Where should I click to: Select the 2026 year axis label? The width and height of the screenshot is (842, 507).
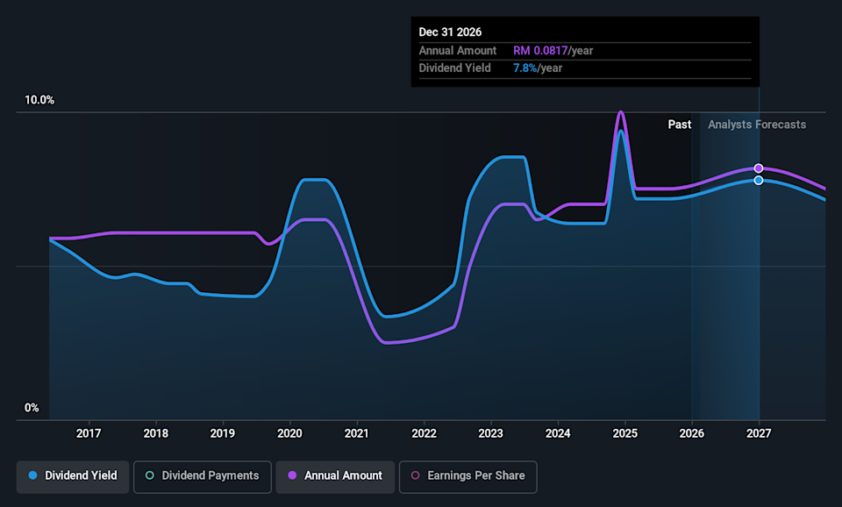tap(692, 432)
